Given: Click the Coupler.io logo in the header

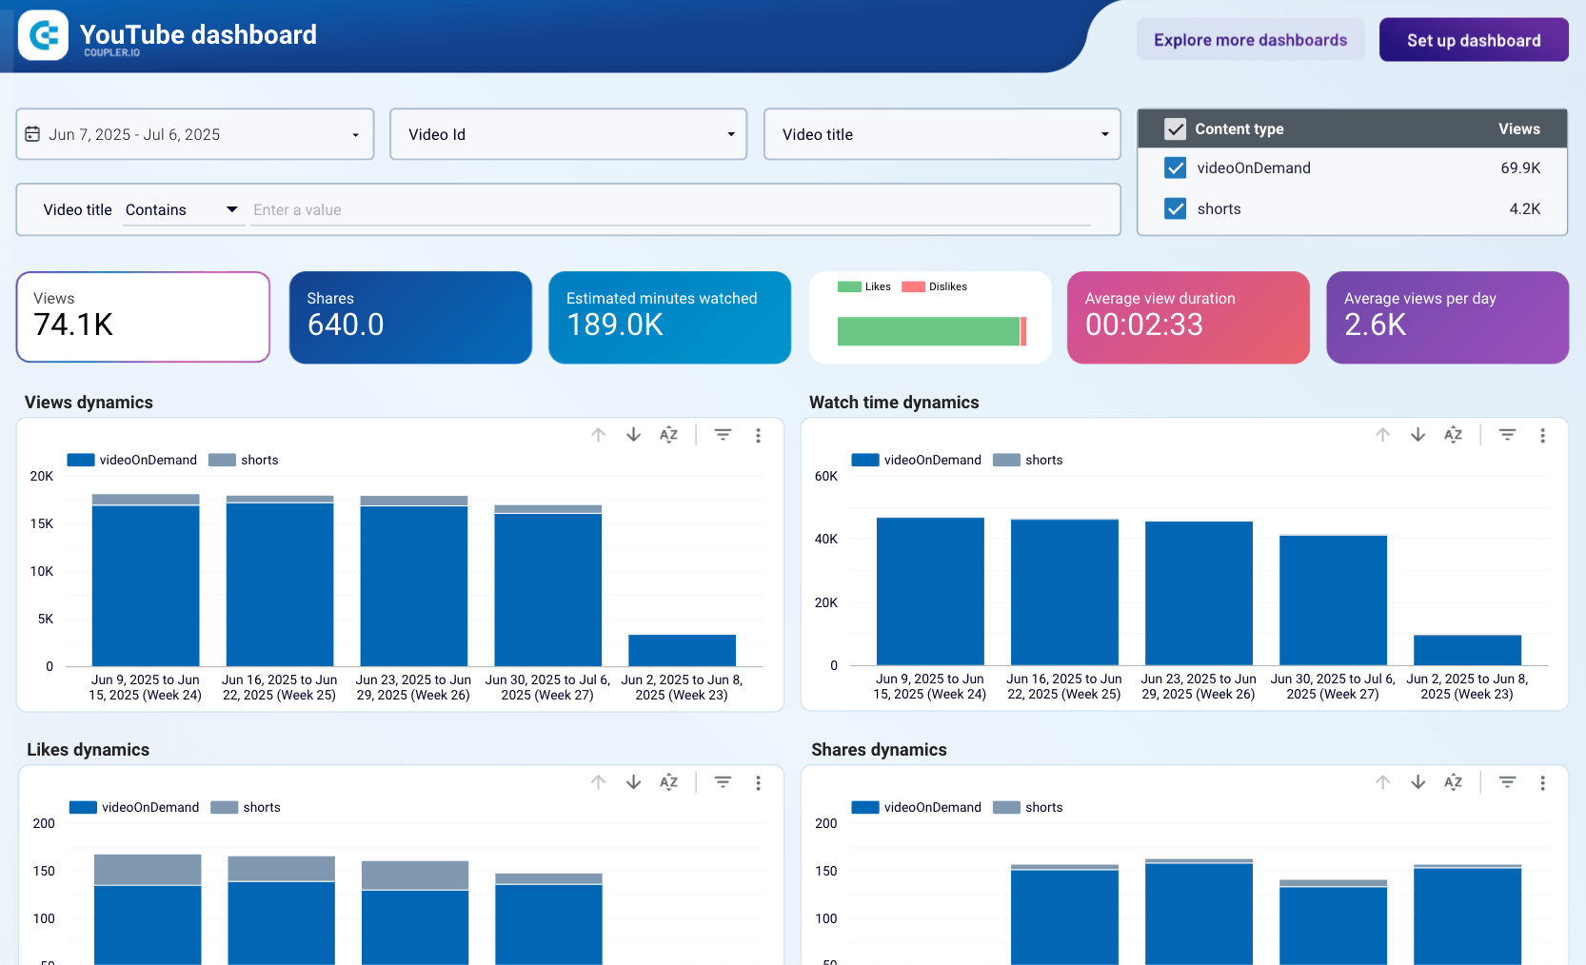Looking at the screenshot, I should [x=43, y=35].
